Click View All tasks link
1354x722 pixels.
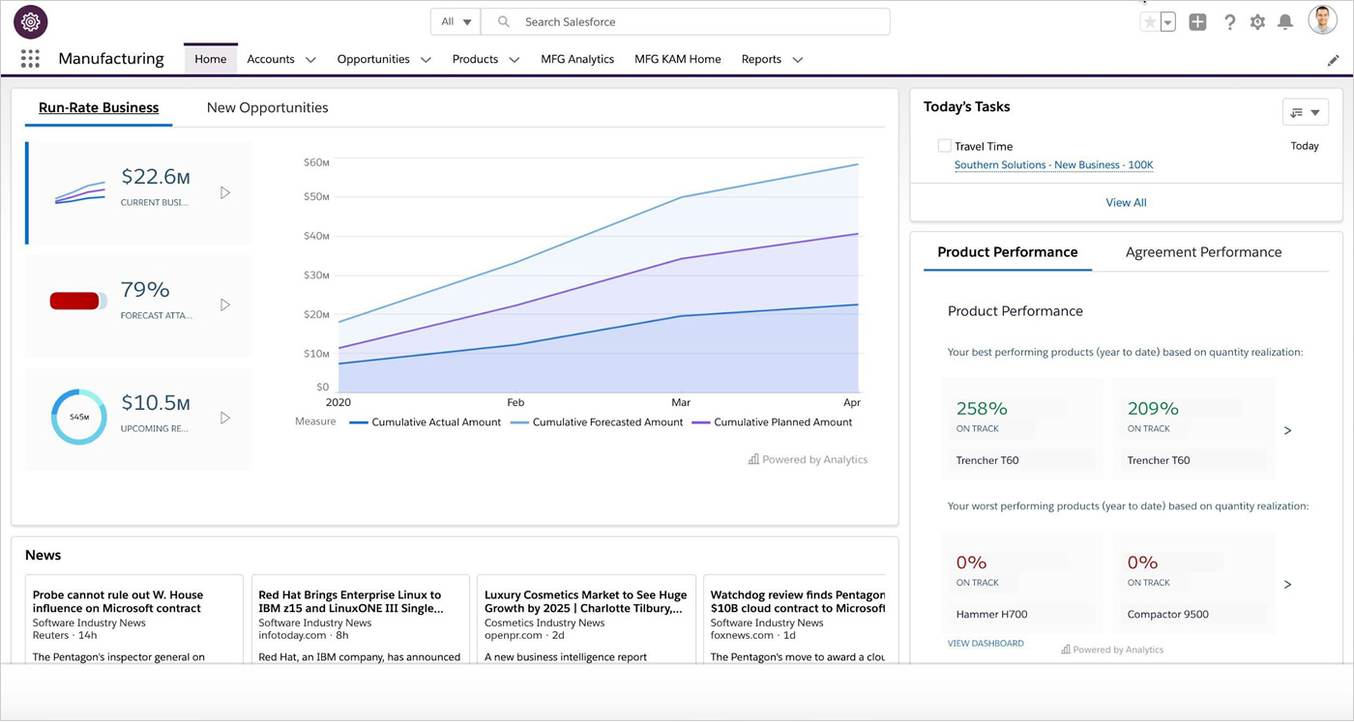point(1126,202)
